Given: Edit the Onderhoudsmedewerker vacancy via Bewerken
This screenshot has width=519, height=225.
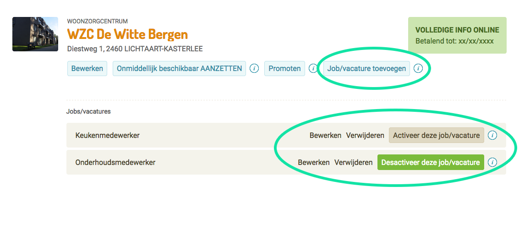Looking at the screenshot, I should [x=314, y=163].
